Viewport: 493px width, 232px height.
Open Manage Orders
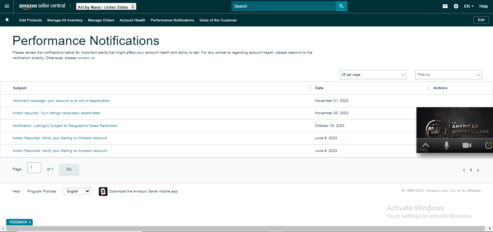[x=101, y=20]
